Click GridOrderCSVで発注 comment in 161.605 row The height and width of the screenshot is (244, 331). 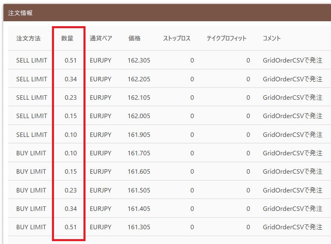click(293, 171)
